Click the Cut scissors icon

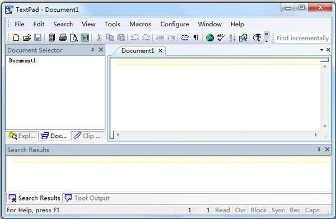(99, 38)
